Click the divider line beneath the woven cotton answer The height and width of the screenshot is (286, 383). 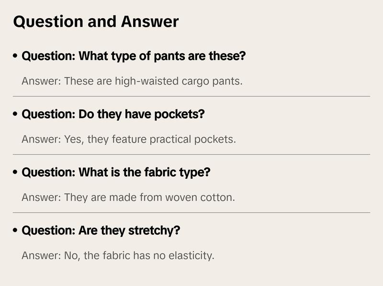(x=191, y=212)
